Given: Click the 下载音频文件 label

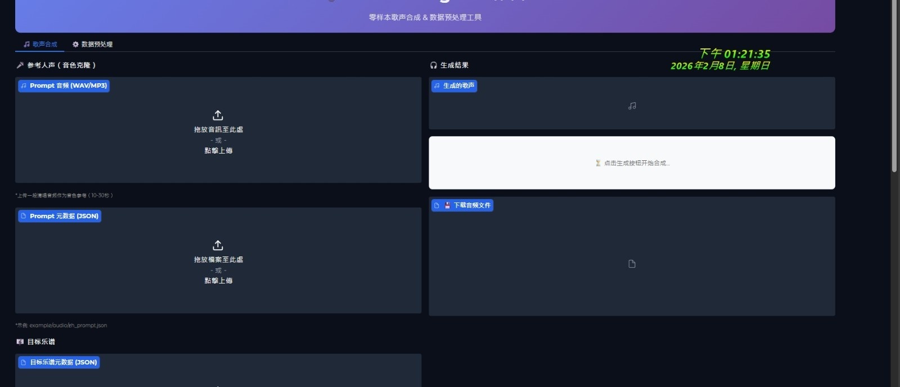Looking at the screenshot, I should click(462, 205).
